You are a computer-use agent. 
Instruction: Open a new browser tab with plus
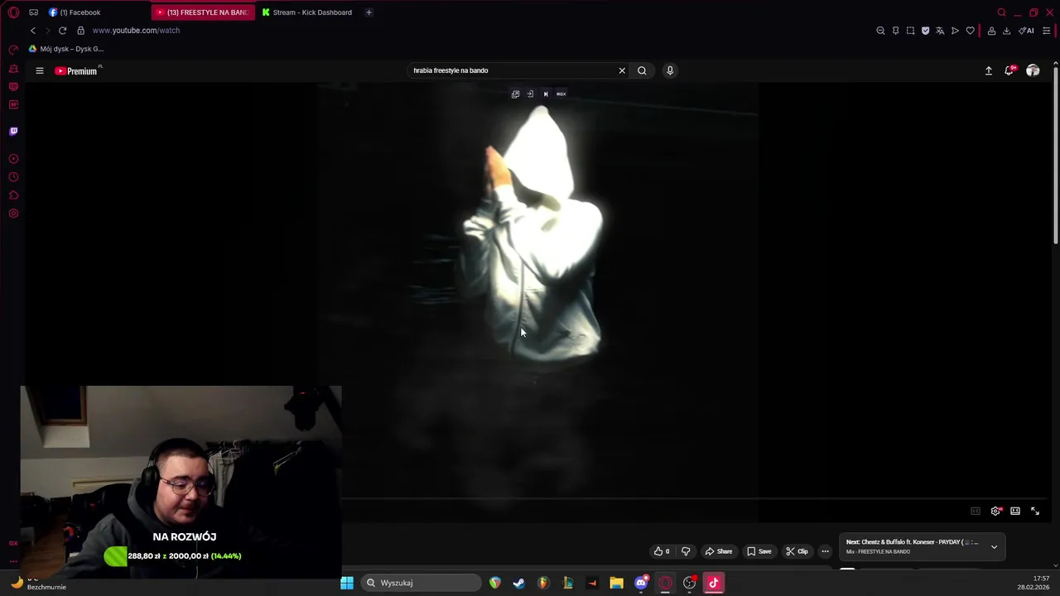click(x=369, y=12)
